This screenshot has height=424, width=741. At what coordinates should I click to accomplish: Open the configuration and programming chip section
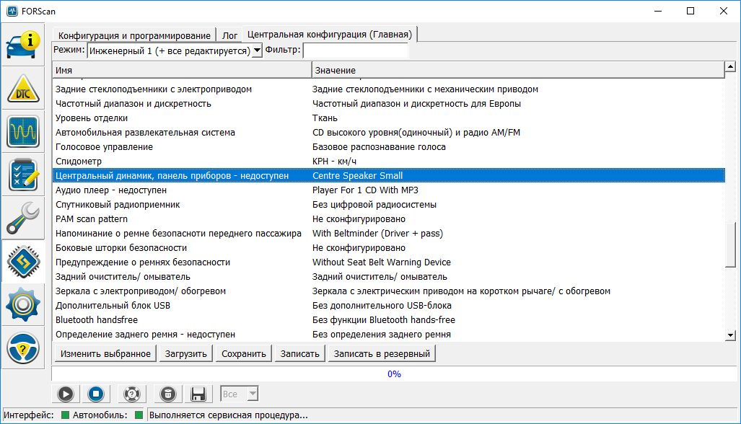pos(22,262)
